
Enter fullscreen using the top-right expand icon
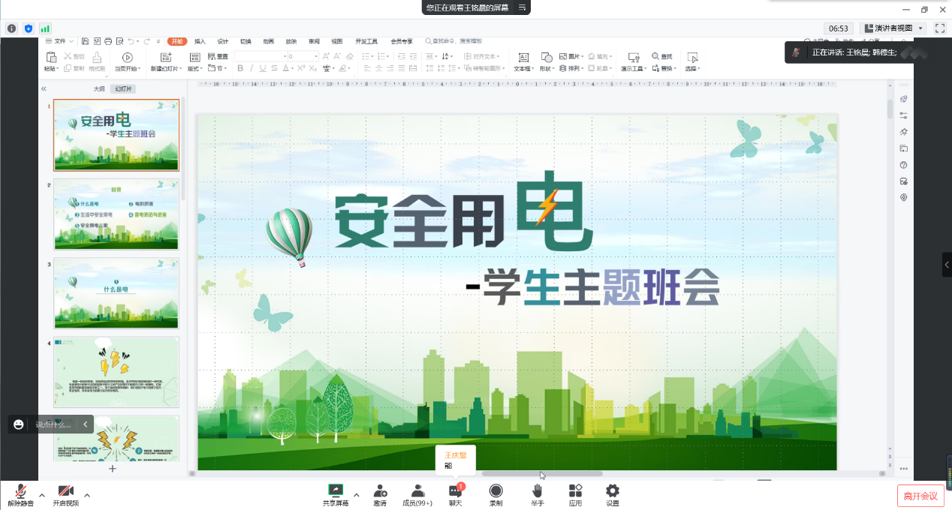pos(939,28)
